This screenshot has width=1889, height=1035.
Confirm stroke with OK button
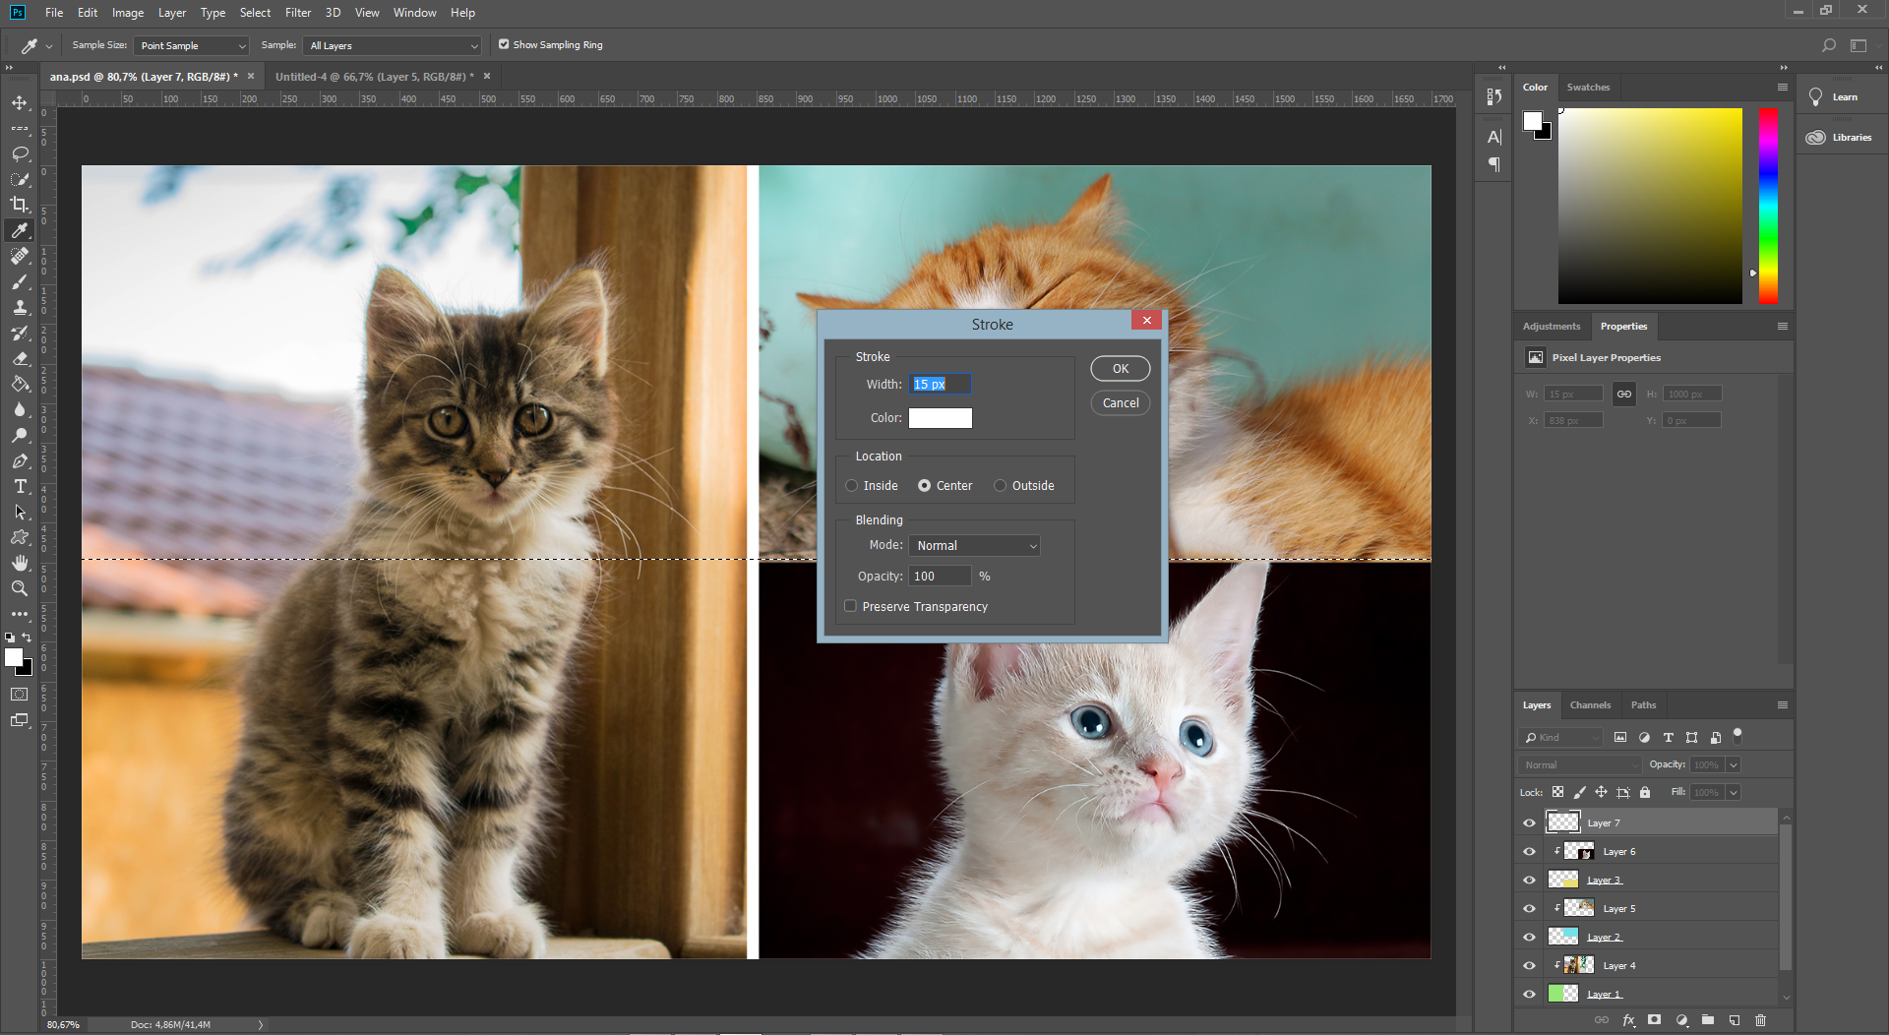pos(1121,368)
